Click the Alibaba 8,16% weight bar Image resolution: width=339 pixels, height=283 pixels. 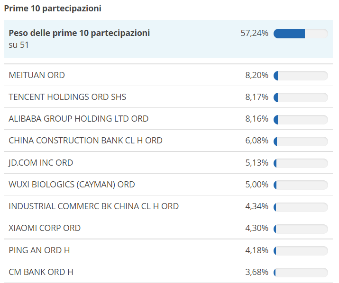coord(301,119)
